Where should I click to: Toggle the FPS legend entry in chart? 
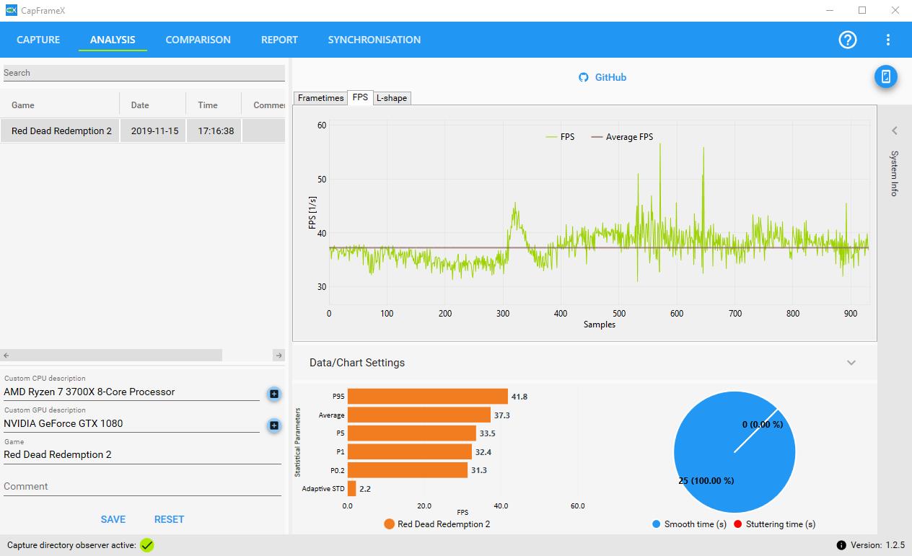560,137
